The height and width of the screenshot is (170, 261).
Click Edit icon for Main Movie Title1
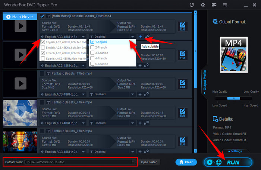tap(182, 27)
